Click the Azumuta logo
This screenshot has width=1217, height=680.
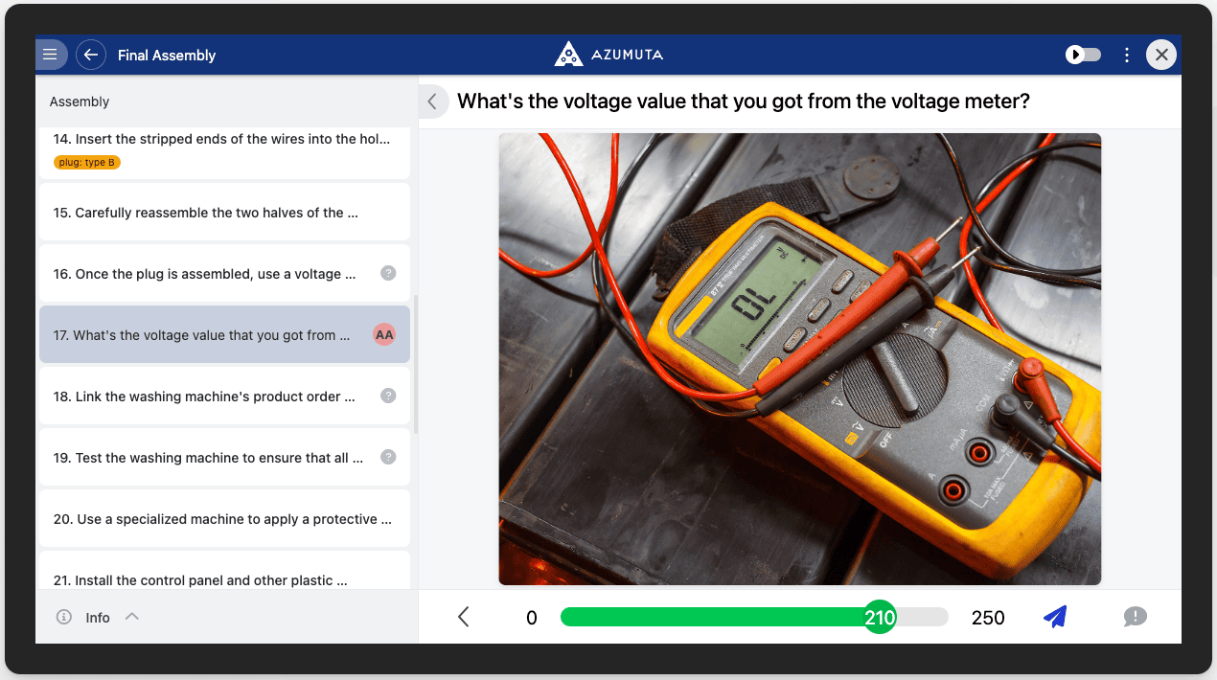(x=608, y=55)
